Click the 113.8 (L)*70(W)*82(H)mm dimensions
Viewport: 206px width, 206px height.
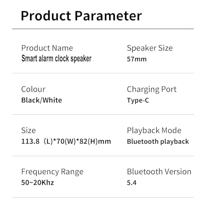click(x=66, y=141)
